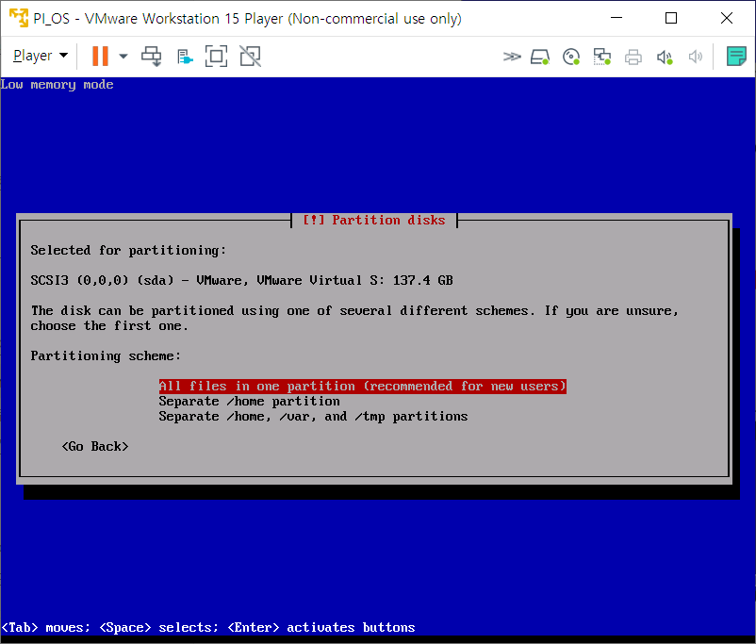
Task: Pause the virtual machine with the orange button
Action: click(x=100, y=56)
